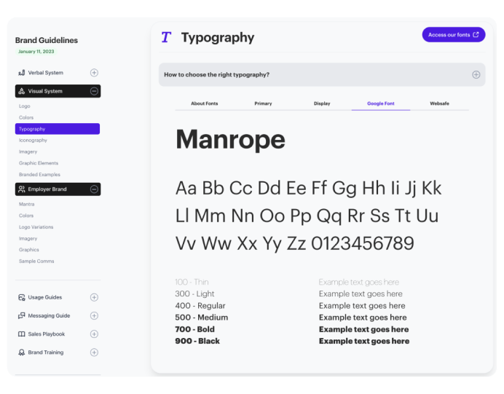Select the Google Font tab

click(381, 103)
